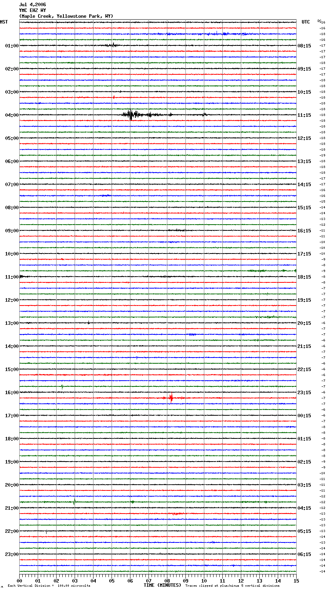Click the 08:15 UTC time label
This screenshot has width=327, height=591.
[304, 46]
